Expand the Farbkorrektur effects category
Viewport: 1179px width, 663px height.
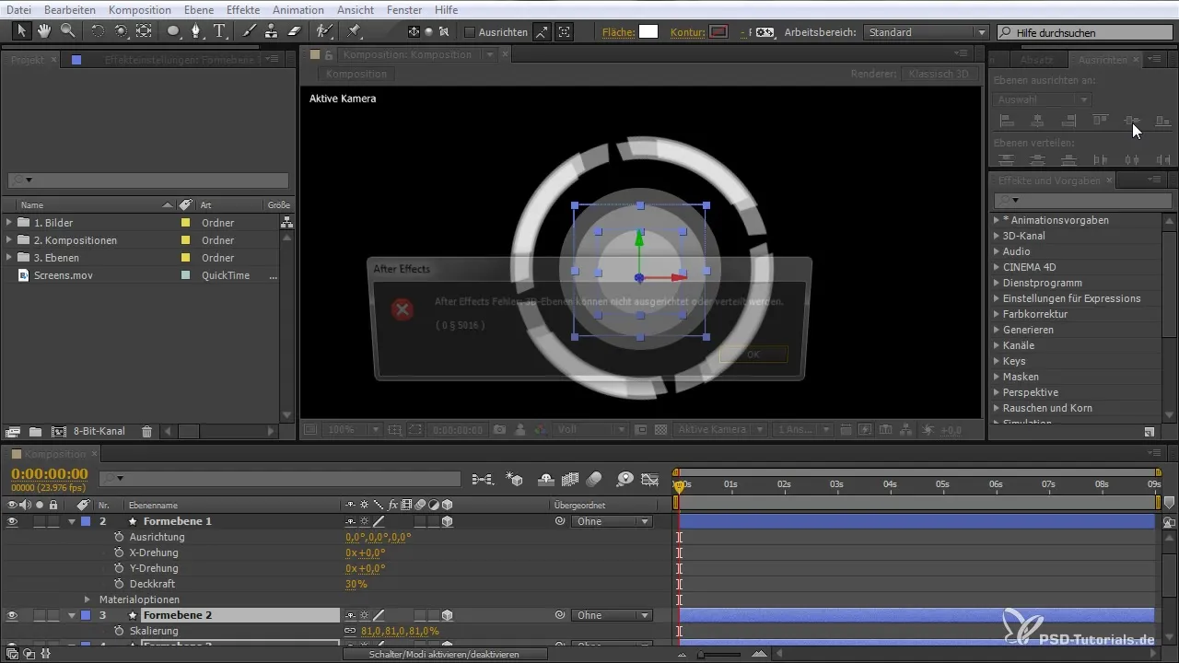(x=996, y=314)
